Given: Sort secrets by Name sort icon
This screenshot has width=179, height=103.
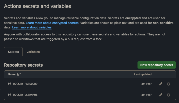Looking at the screenshot, I should pos(19,74).
